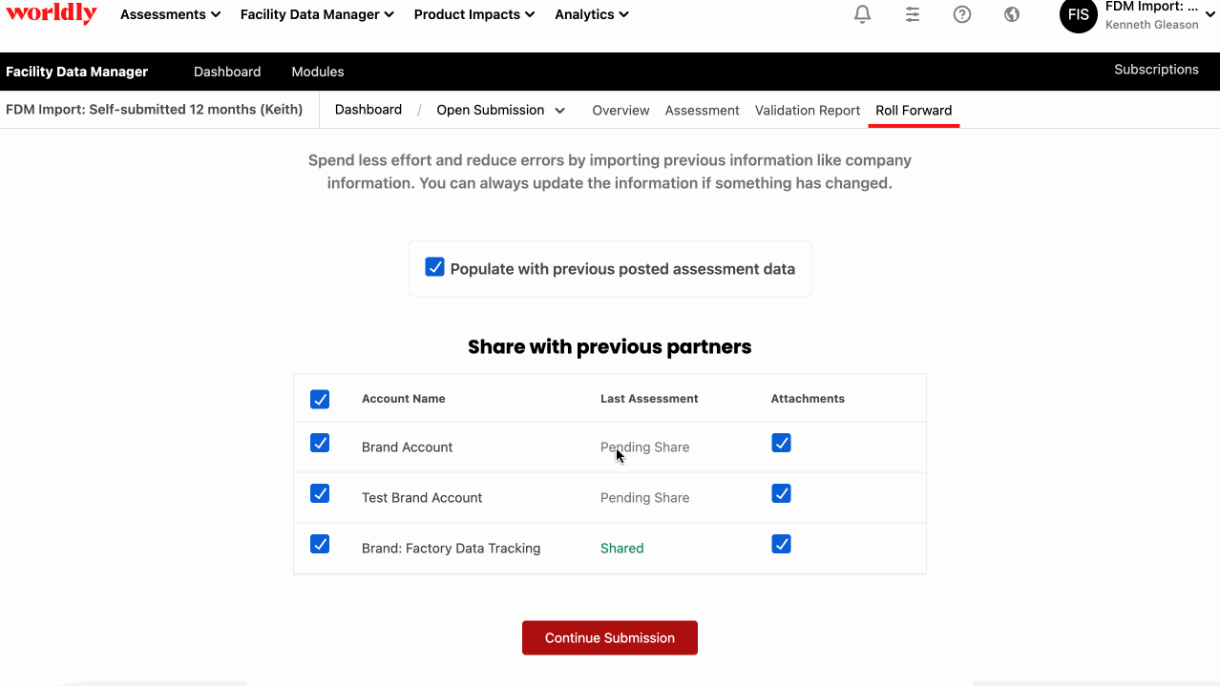
Task: Open the language globe icon
Action: pyautogui.click(x=1012, y=14)
